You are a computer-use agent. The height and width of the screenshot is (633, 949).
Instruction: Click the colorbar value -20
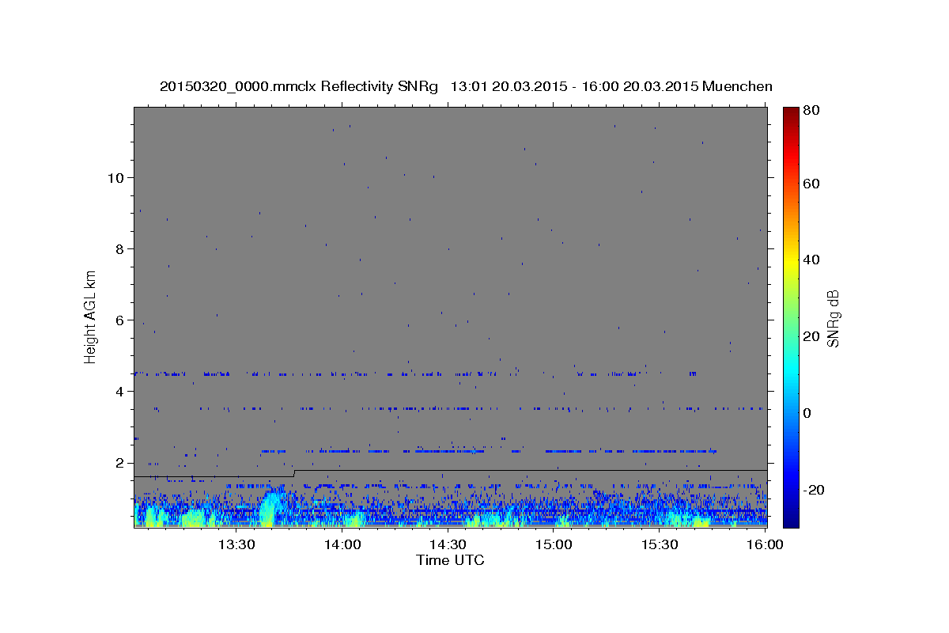click(815, 490)
